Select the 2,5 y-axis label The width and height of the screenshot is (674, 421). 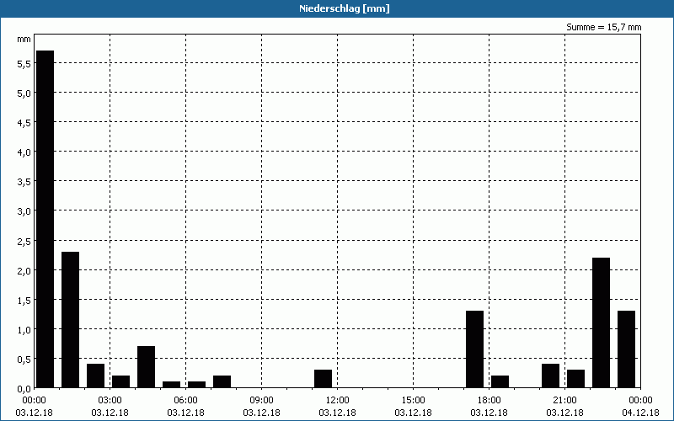[x=24, y=242]
